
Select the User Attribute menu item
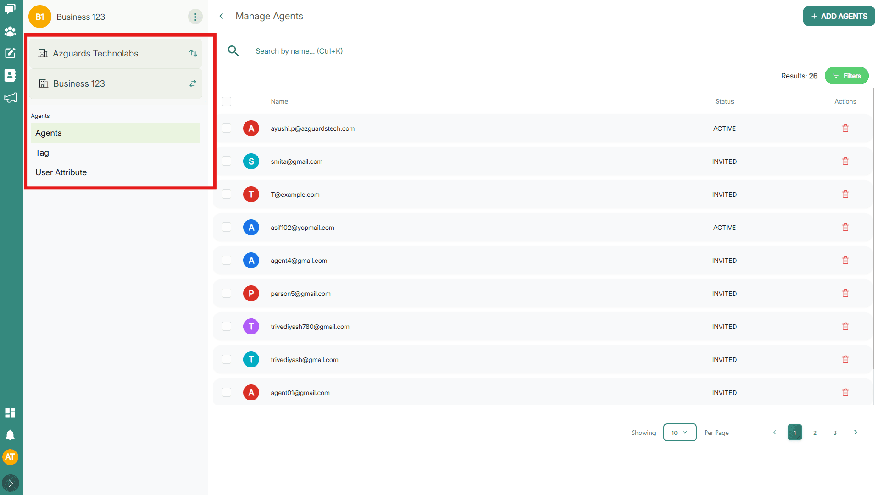pyautogui.click(x=116, y=172)
